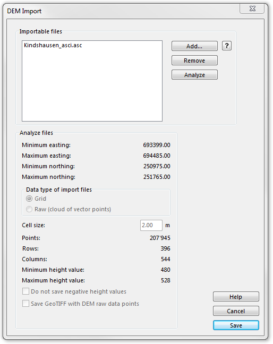Save the imported DEM
The height and width of the screenshot is (344, 273).
[x=236, y=325]
